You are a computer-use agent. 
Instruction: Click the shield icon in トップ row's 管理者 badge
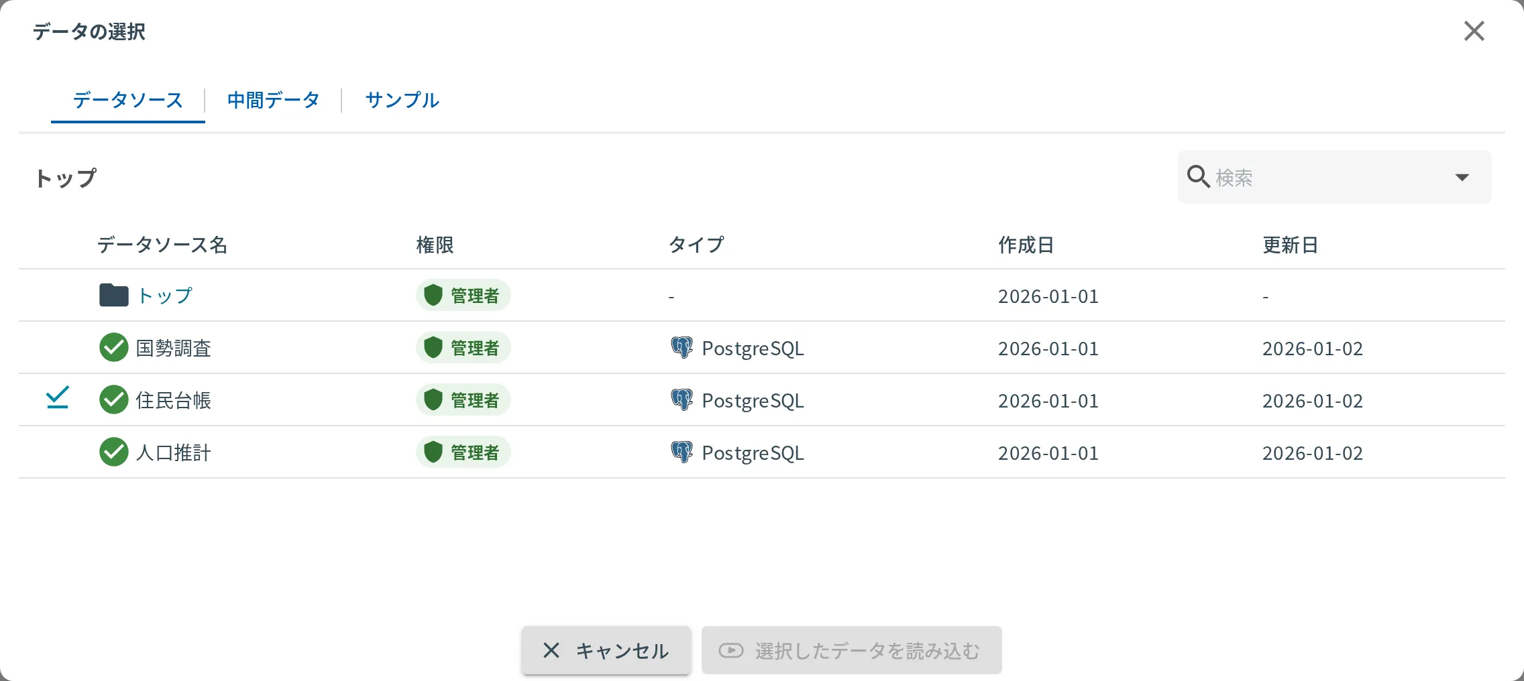433,295
